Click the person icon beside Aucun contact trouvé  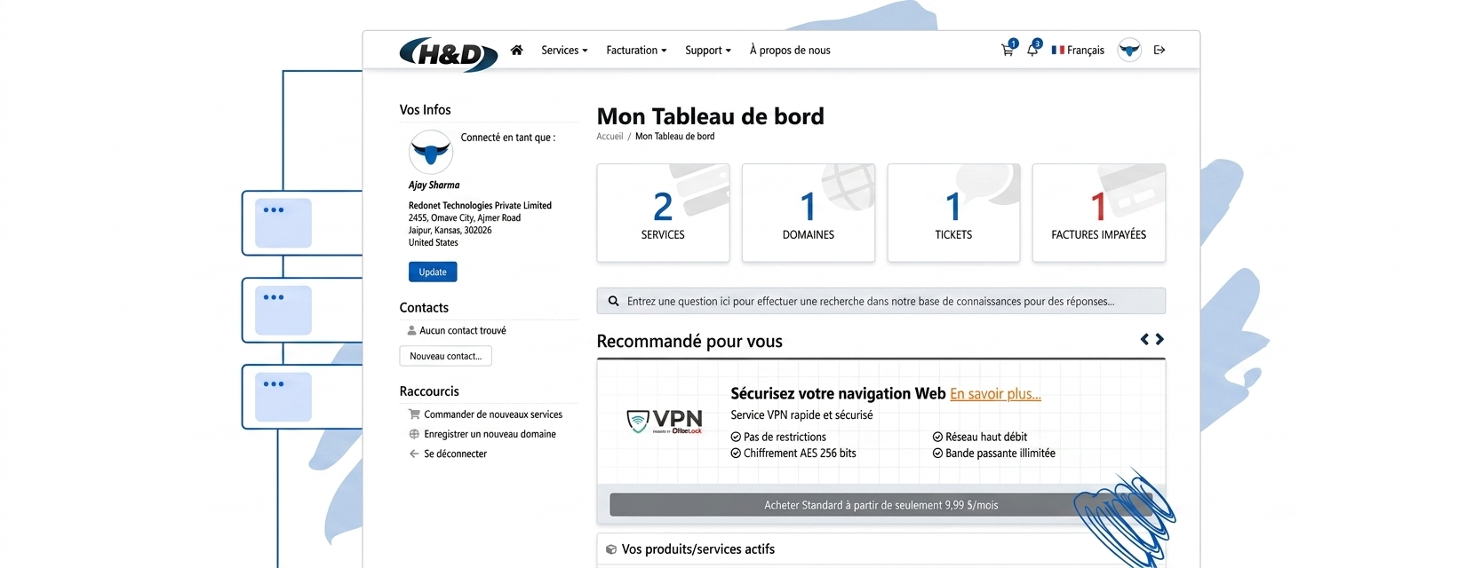411,330
